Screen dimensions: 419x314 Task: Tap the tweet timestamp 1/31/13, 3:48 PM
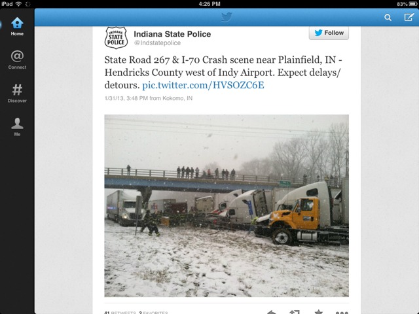pos(126,98)
